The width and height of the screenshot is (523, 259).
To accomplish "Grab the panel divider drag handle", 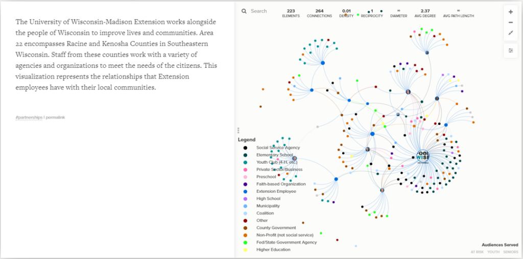I will [x=238, y=129].
